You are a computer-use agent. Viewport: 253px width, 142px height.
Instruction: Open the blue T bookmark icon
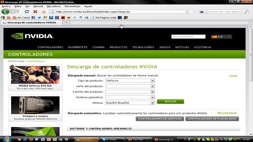[x=51, y=17]
